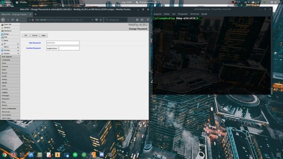
Task: Open Reset Configuration under System
Action: coord(10,109)
